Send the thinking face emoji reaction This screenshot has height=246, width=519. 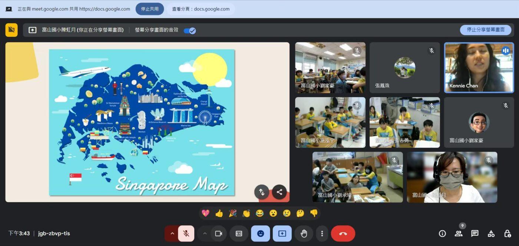click(x=300, y=213)
